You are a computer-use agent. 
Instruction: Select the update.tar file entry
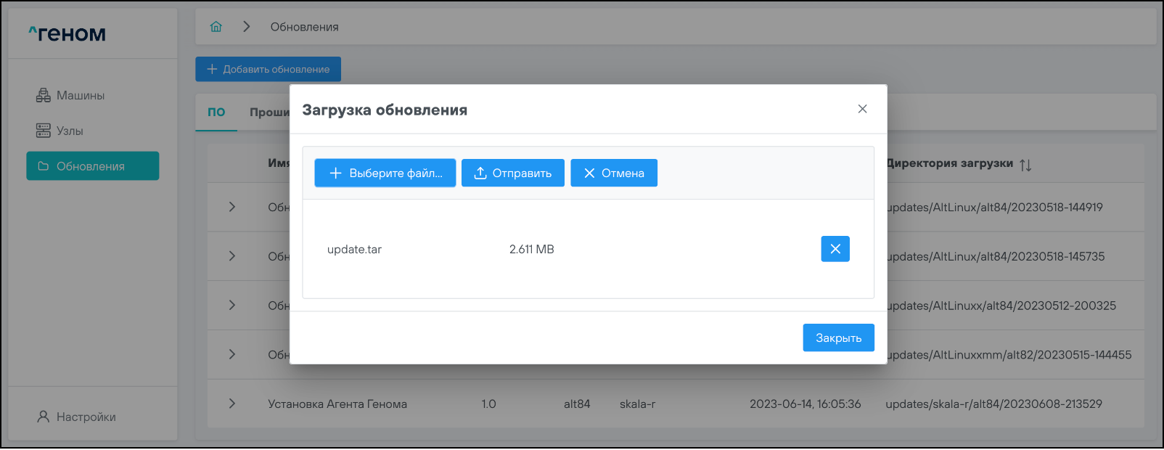coord(354,249)
